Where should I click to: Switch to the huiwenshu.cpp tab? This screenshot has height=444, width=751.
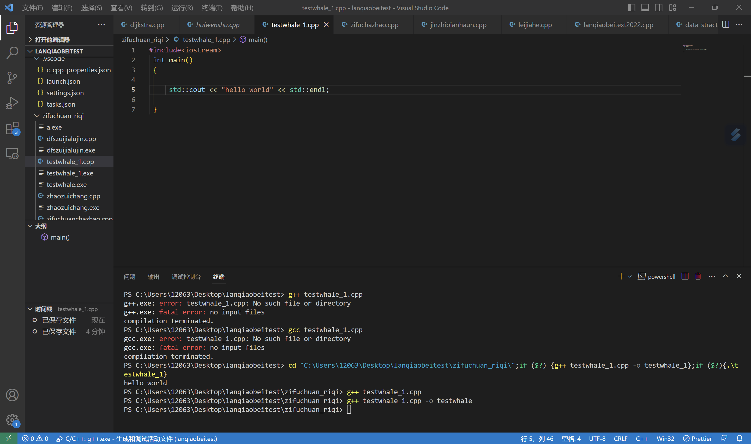coord(217,25)
